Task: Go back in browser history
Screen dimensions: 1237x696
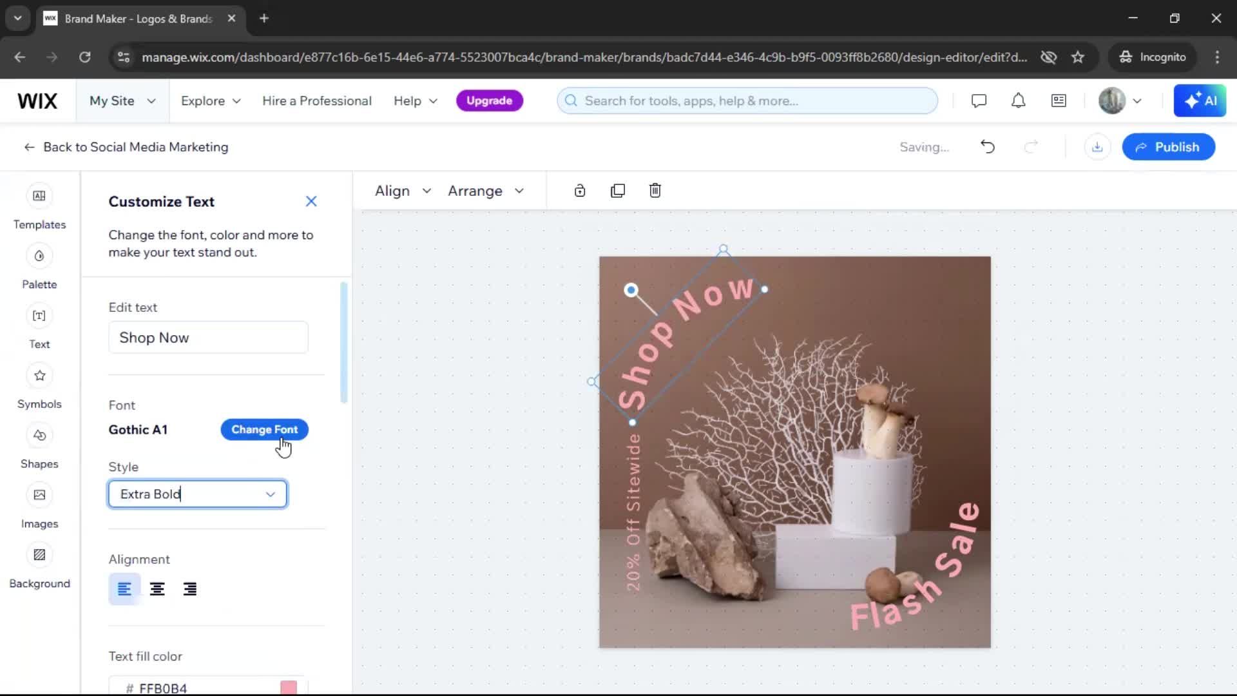Action: click(x=20, y=57)
